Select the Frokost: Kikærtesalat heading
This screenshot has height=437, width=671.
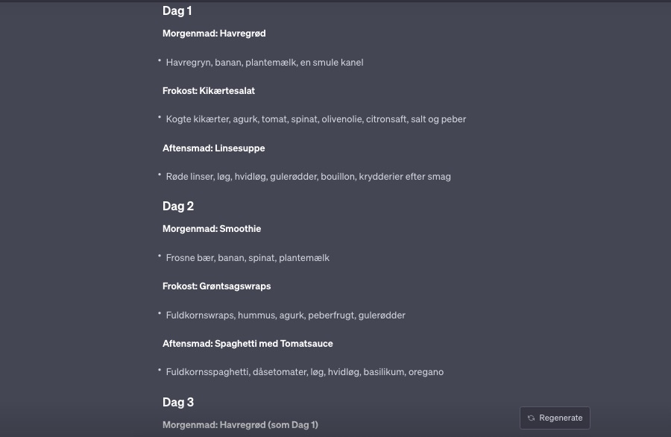pos(209,91)
